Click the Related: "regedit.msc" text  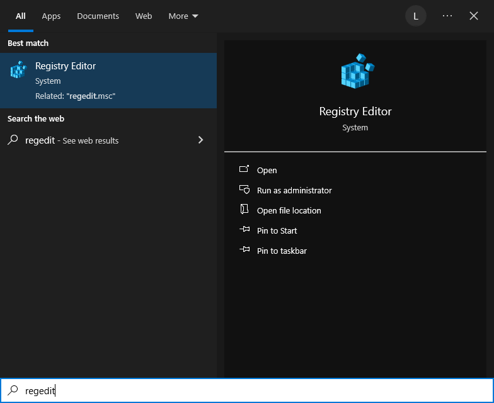click(x=76, y=96)
